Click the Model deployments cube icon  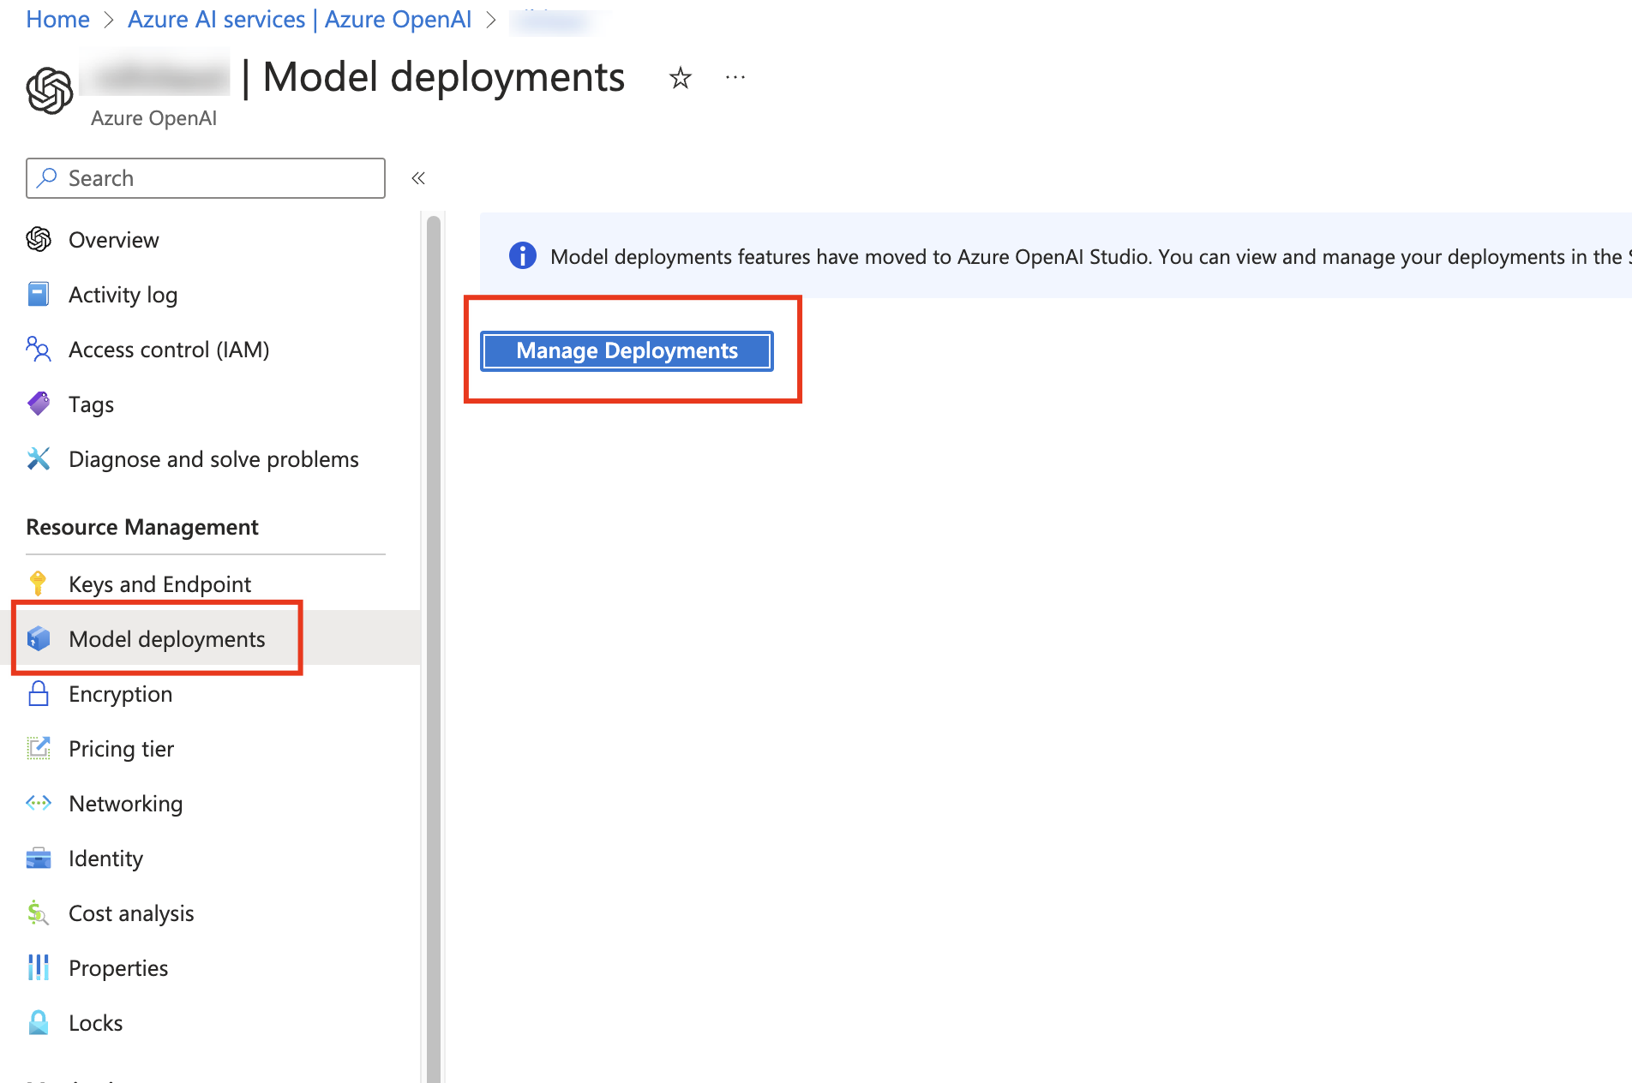[x=39, y=638]
